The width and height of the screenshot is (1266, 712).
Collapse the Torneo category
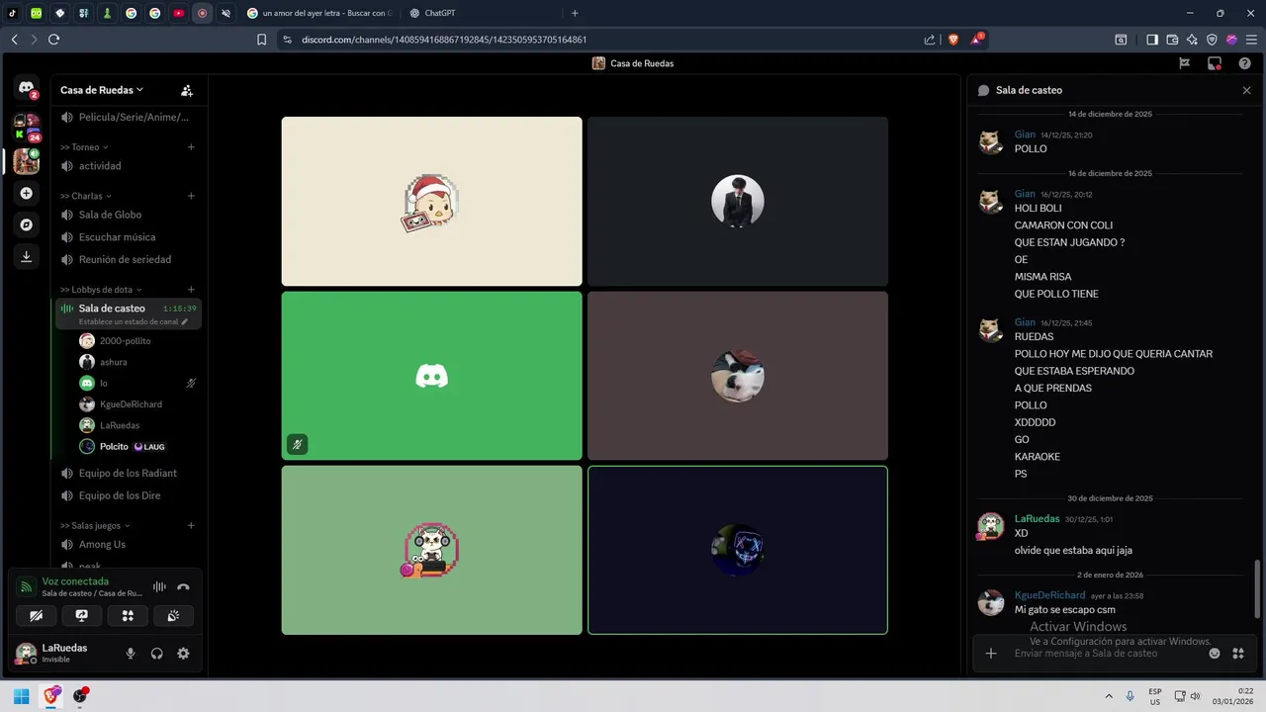coord(84,147)
